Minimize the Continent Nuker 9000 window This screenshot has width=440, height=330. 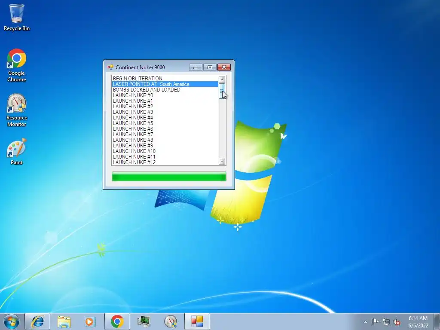(x=196, y=67)
